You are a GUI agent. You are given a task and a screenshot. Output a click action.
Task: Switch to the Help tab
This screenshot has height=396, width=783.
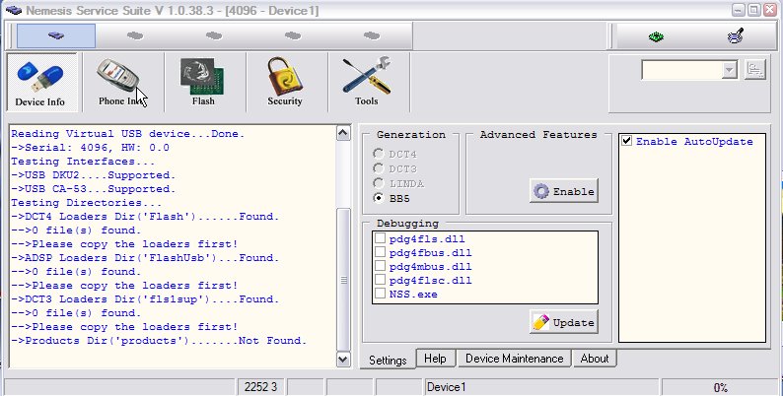pyautogui.click(x=435, y=359)
